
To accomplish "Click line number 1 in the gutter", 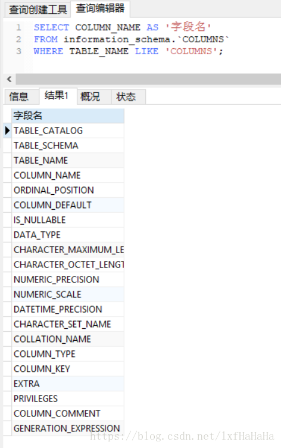I will pos(18,27).
